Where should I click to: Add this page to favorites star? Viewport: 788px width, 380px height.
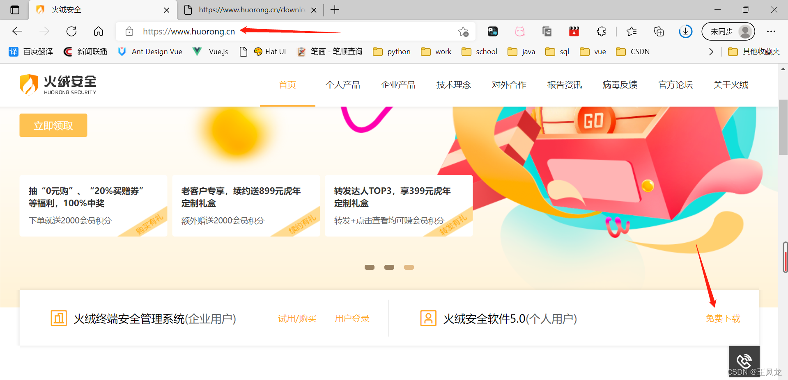[x=464, y=32]
